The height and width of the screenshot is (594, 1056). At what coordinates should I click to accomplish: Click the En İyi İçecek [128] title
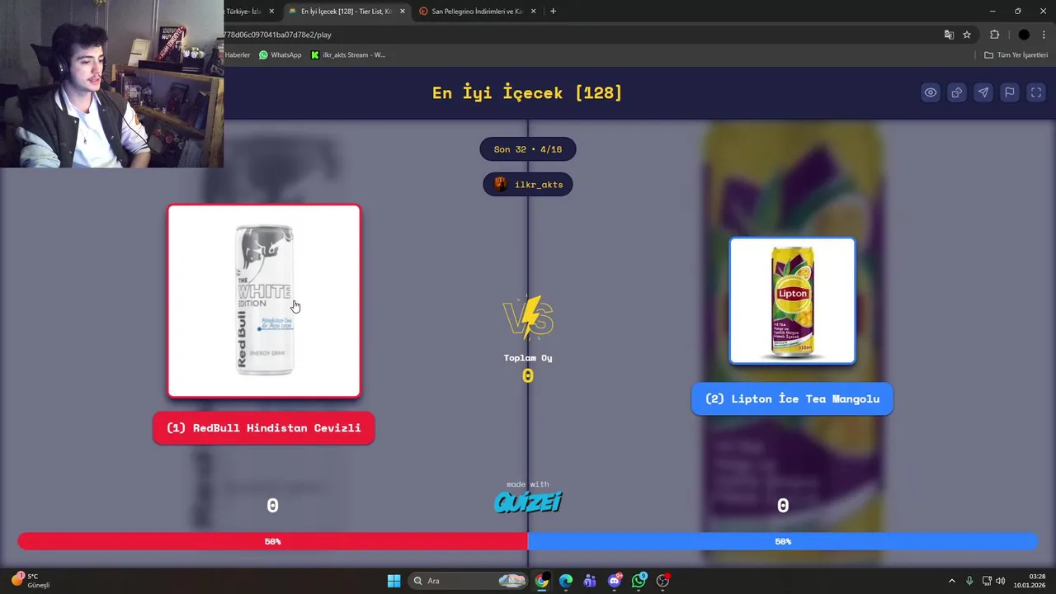527,92
